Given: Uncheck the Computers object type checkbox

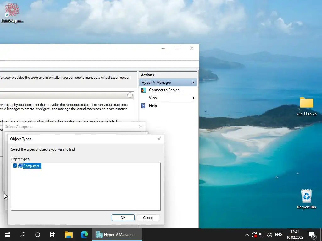Looking at the screenshot, I should tap(15, 166).
